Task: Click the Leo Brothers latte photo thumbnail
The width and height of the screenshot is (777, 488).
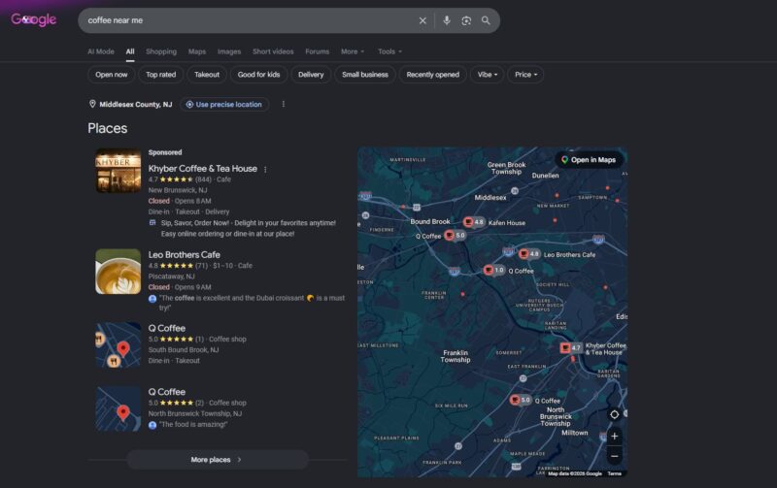Action: (x=118, y=272)
